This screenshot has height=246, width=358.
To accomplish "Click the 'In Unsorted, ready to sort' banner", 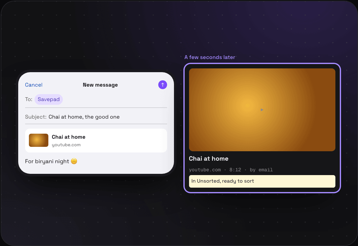I will point(262,181).
